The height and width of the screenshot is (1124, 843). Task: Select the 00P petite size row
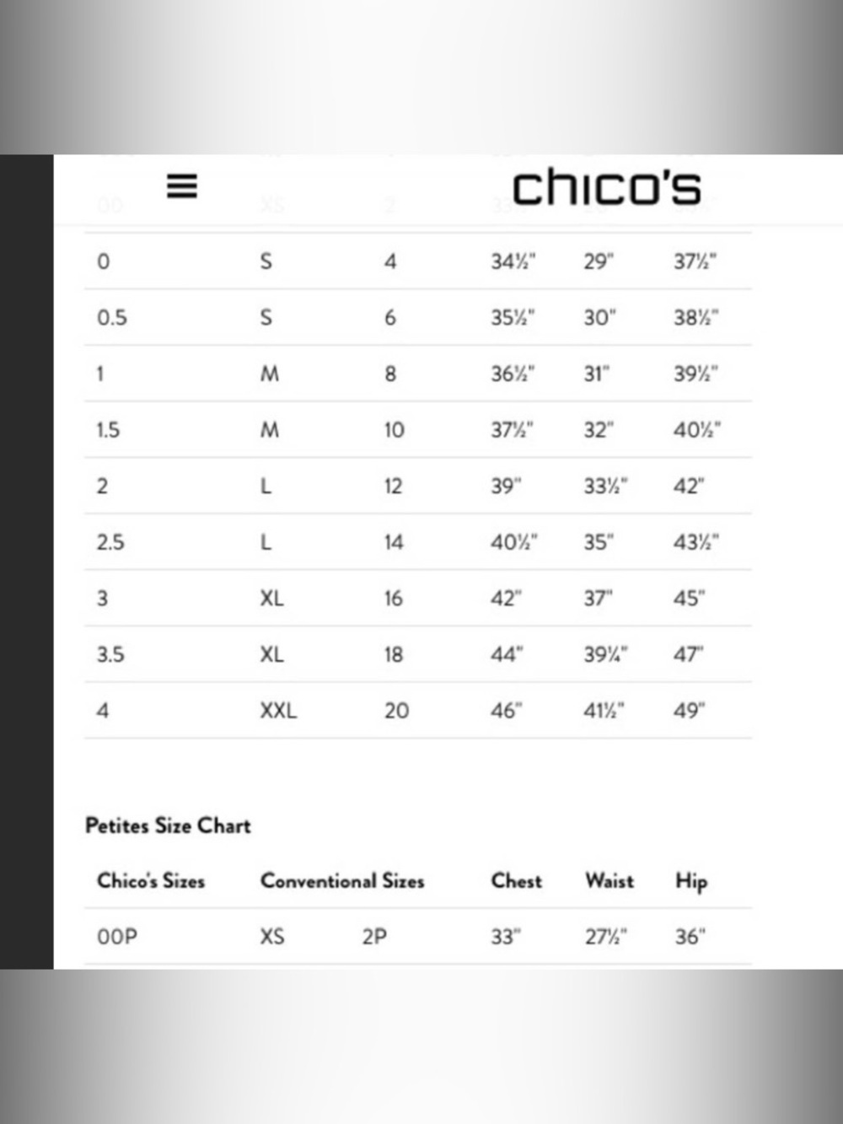[x=418, y=937]
